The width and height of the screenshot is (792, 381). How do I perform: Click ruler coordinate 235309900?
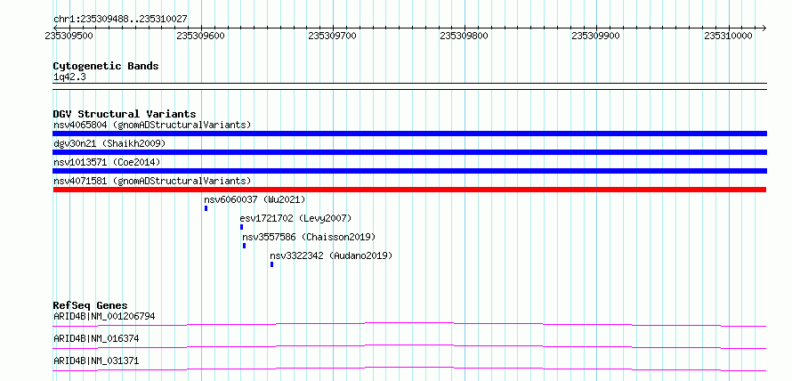tap(595, 36)
